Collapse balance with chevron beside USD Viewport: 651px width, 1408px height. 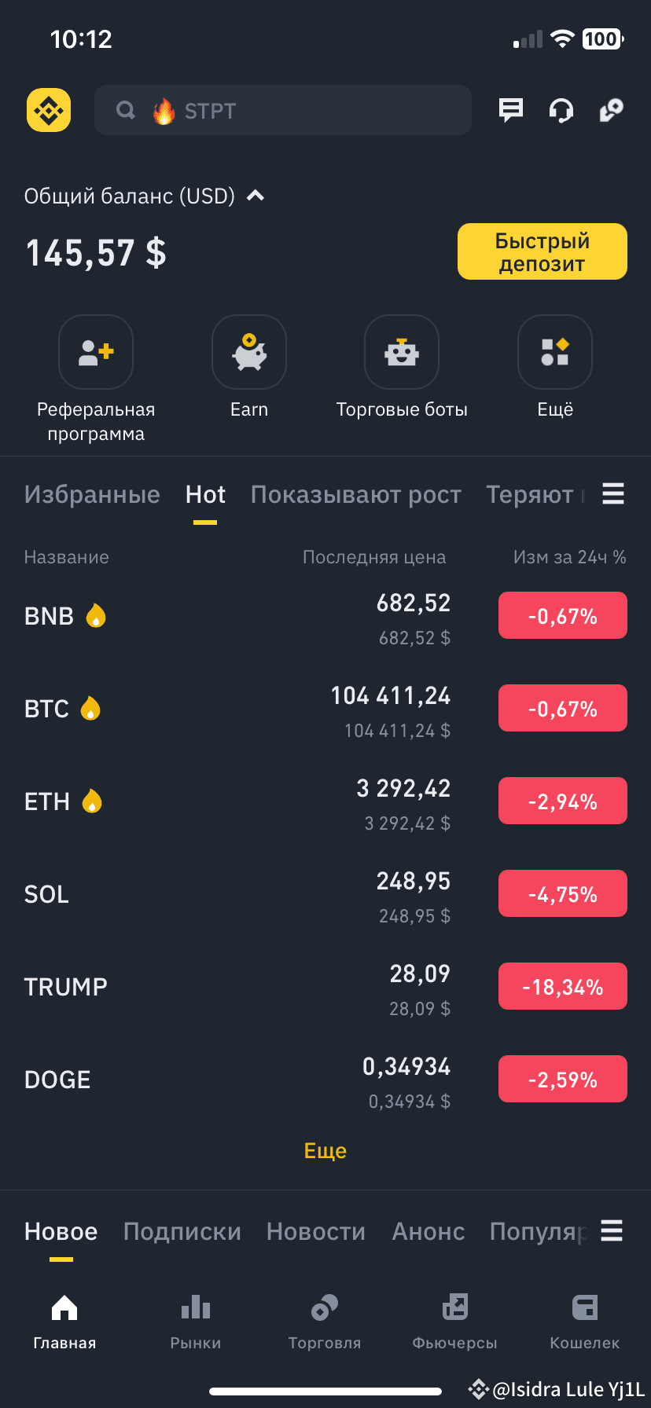click(256, 196)
